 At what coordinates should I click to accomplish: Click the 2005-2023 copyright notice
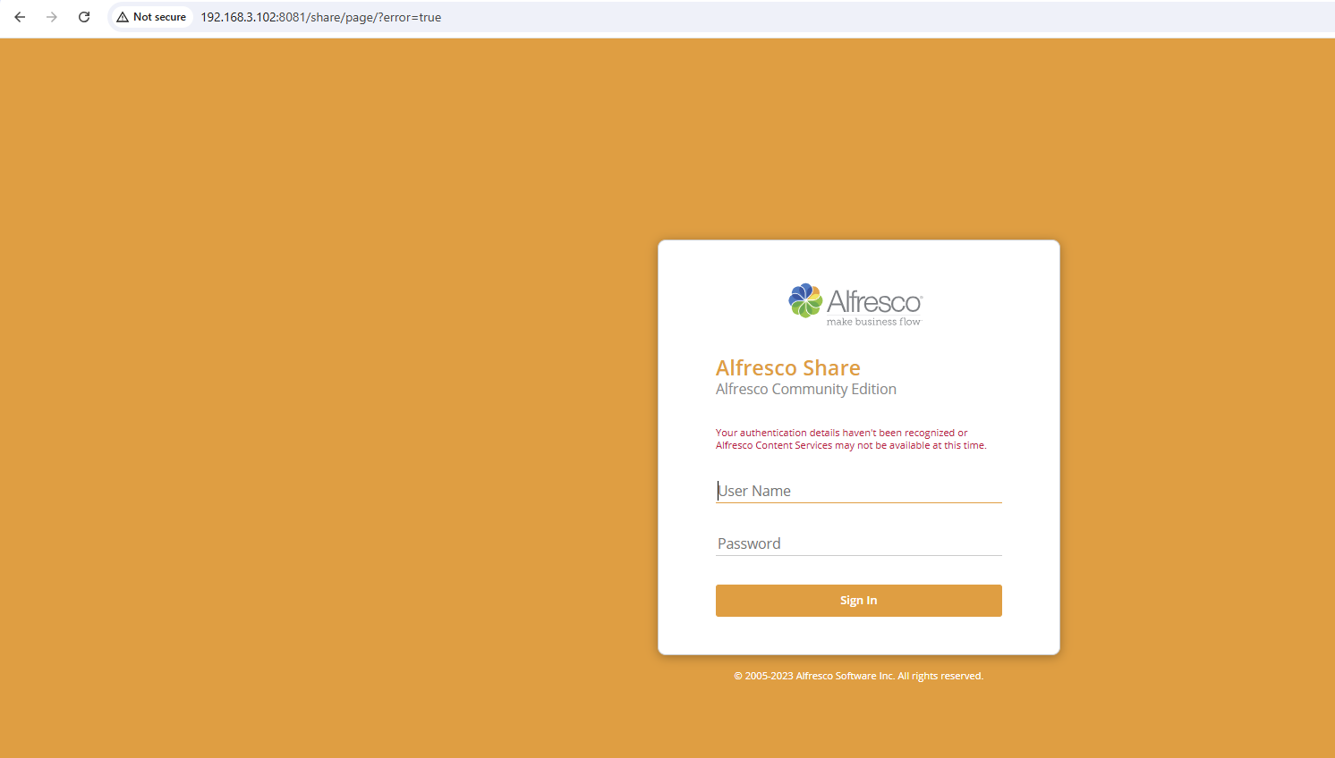858,676
